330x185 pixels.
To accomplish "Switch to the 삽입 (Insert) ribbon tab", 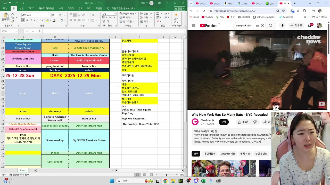I will point(21,8).
